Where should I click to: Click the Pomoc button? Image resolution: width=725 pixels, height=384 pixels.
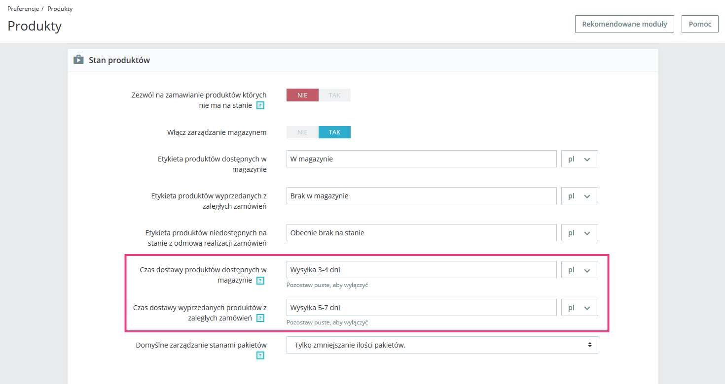(x=700, y=24)
